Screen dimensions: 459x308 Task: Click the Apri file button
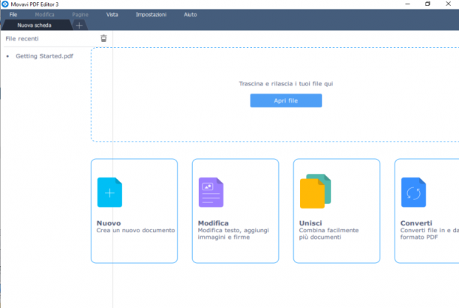[x=286, y=100]
